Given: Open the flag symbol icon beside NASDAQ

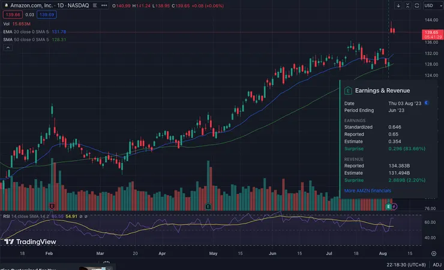Looking at the screenshot, I should pos(95,5).
